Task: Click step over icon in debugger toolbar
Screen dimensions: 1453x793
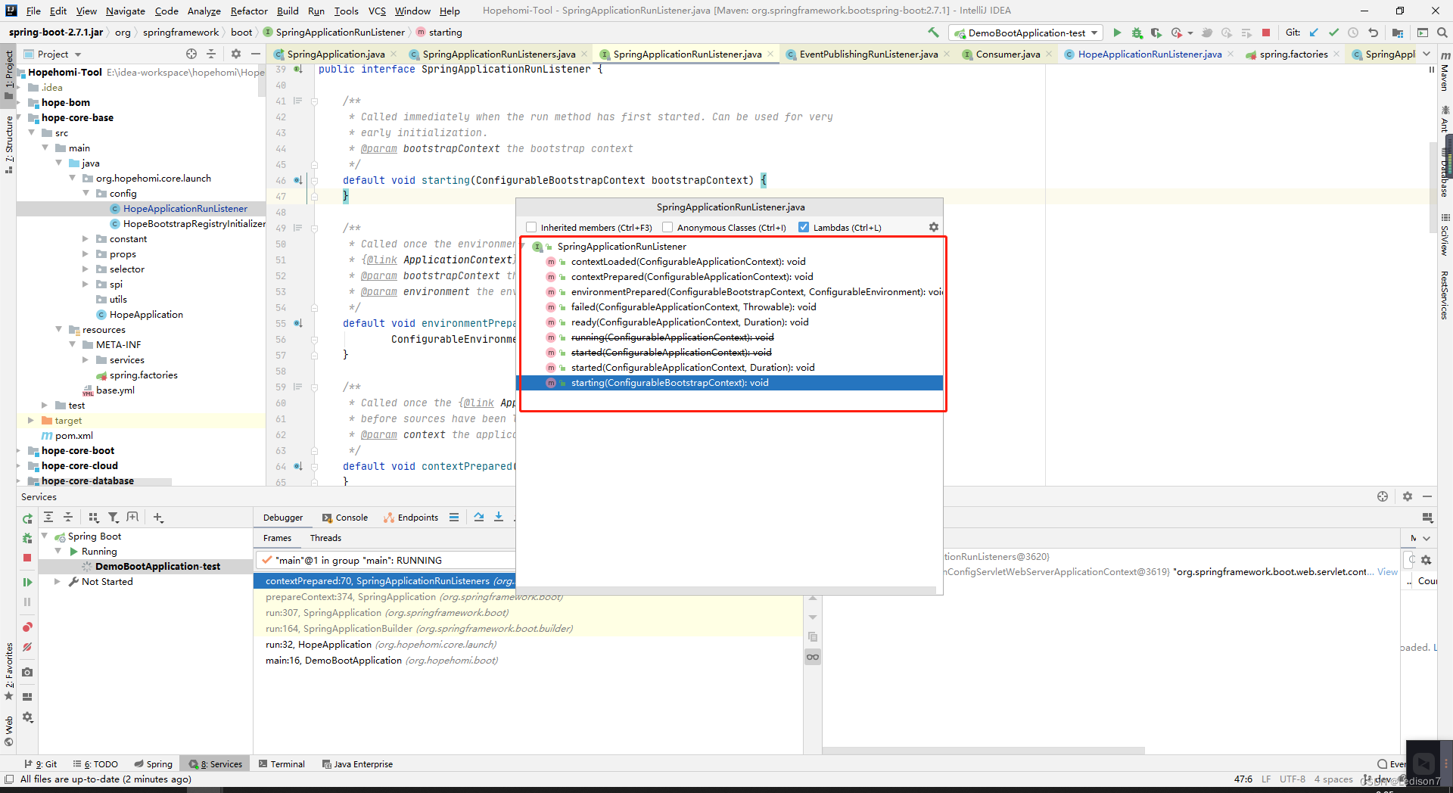Action: point(479,518)
